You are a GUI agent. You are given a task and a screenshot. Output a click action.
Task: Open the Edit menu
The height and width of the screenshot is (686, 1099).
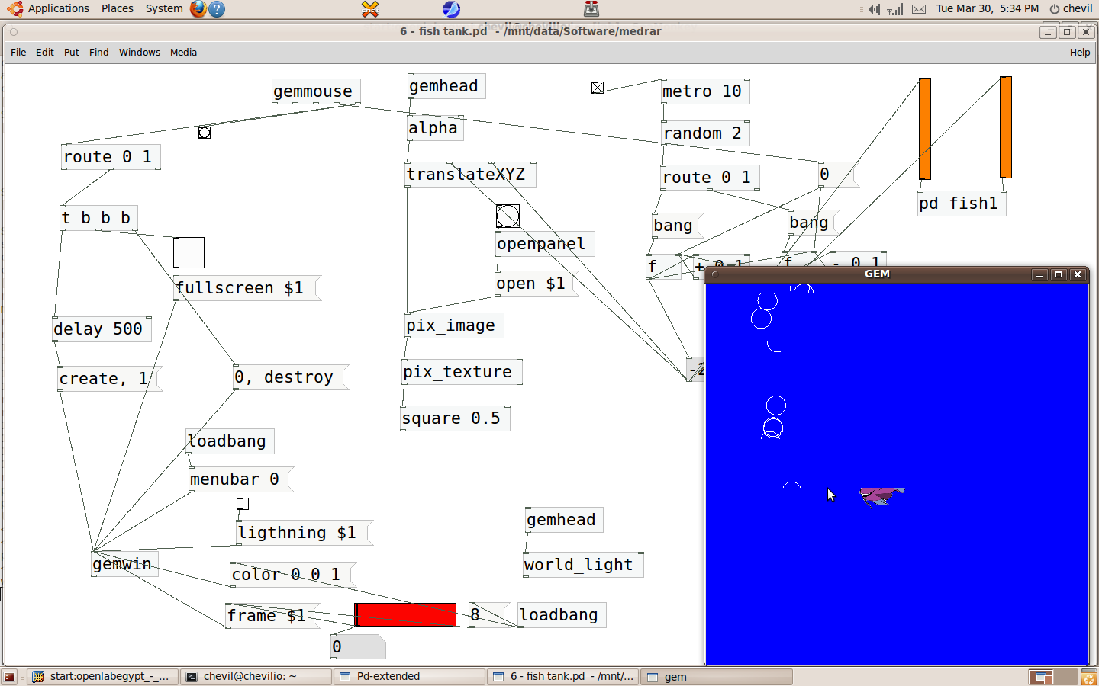(45, 52)
